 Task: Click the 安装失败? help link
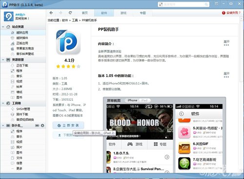tap(231, 13)
